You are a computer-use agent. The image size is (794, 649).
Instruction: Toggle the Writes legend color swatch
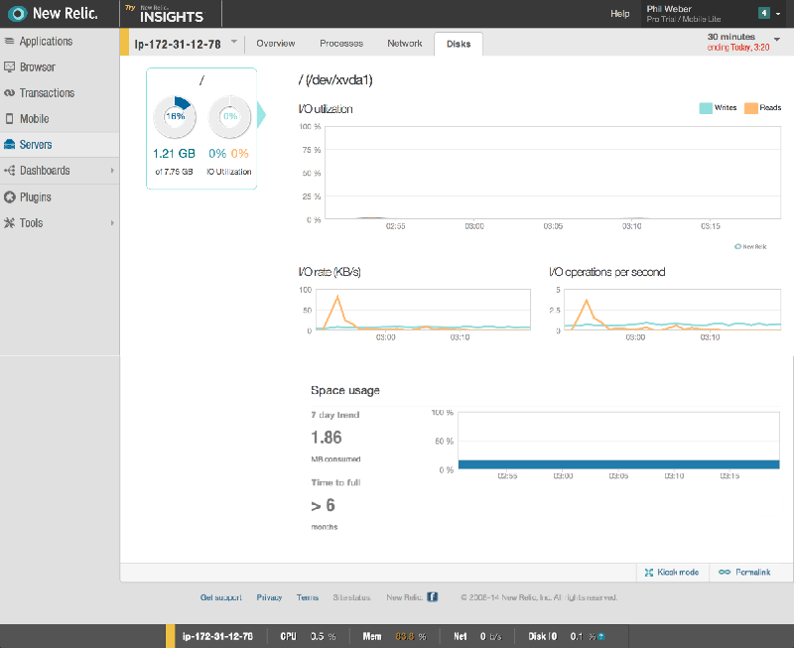706,108
